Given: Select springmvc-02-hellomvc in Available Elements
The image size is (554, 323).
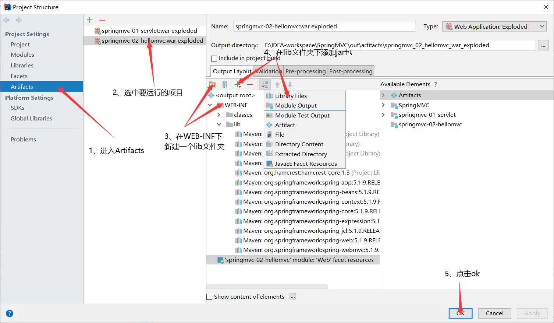Looking at the screenshot, I should 426,124.
